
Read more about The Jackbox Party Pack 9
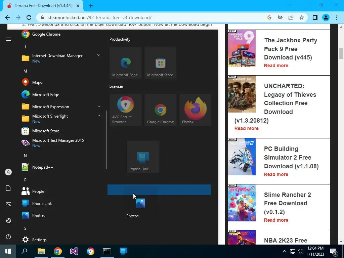pyautogui.click(x=276, y=66)
